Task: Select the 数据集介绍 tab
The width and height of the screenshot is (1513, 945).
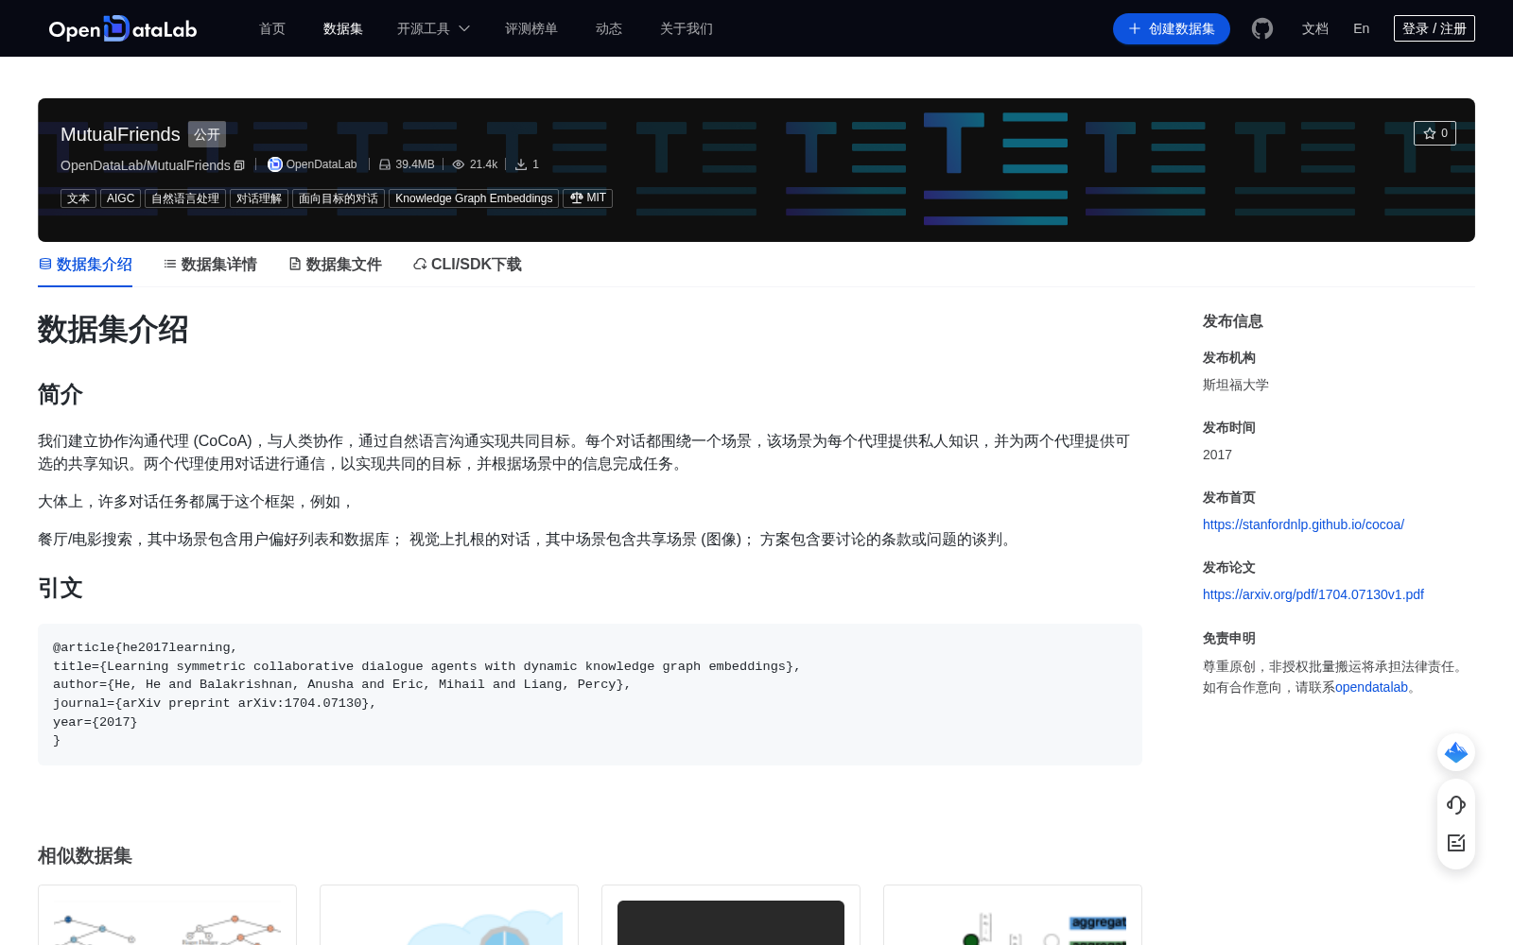Action: [85, 265]
